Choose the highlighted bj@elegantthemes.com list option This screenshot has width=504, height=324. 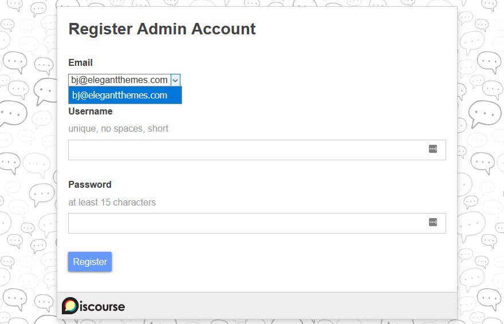point(125,95)
